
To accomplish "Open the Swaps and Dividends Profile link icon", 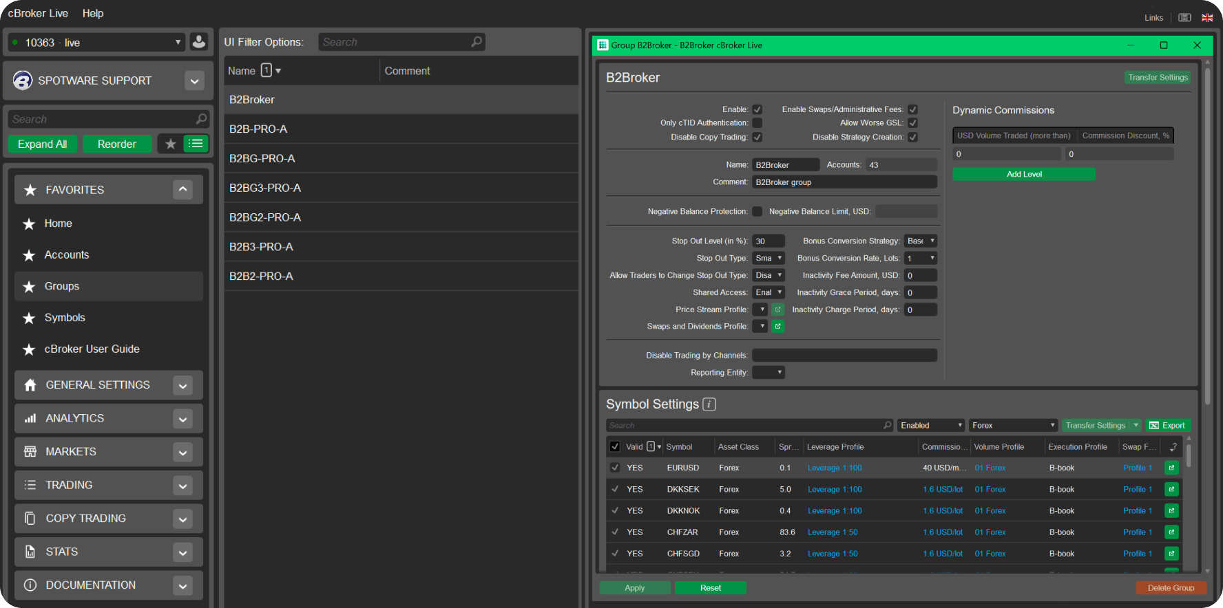I will (777, 326).
